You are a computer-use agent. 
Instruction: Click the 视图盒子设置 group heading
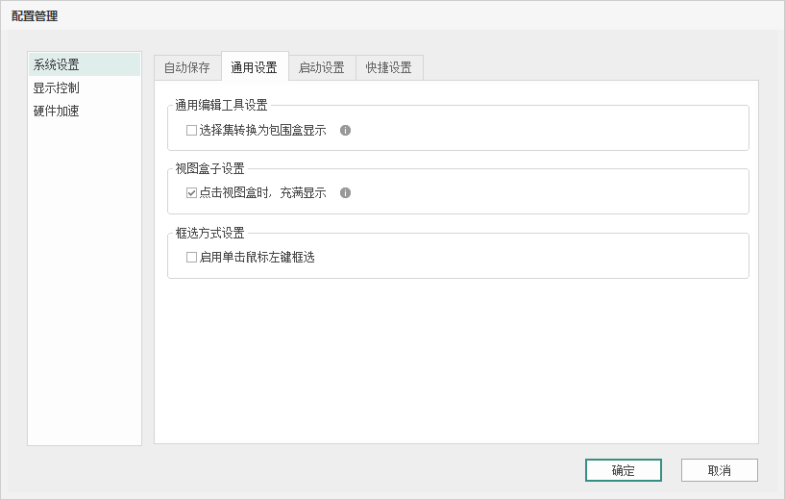(x=209, y=168)
